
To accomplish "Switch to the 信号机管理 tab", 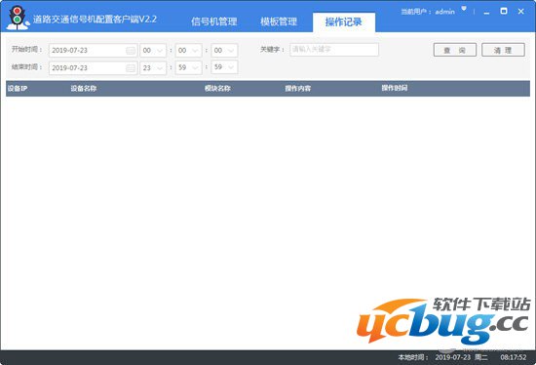I will (x=214, y=21).
